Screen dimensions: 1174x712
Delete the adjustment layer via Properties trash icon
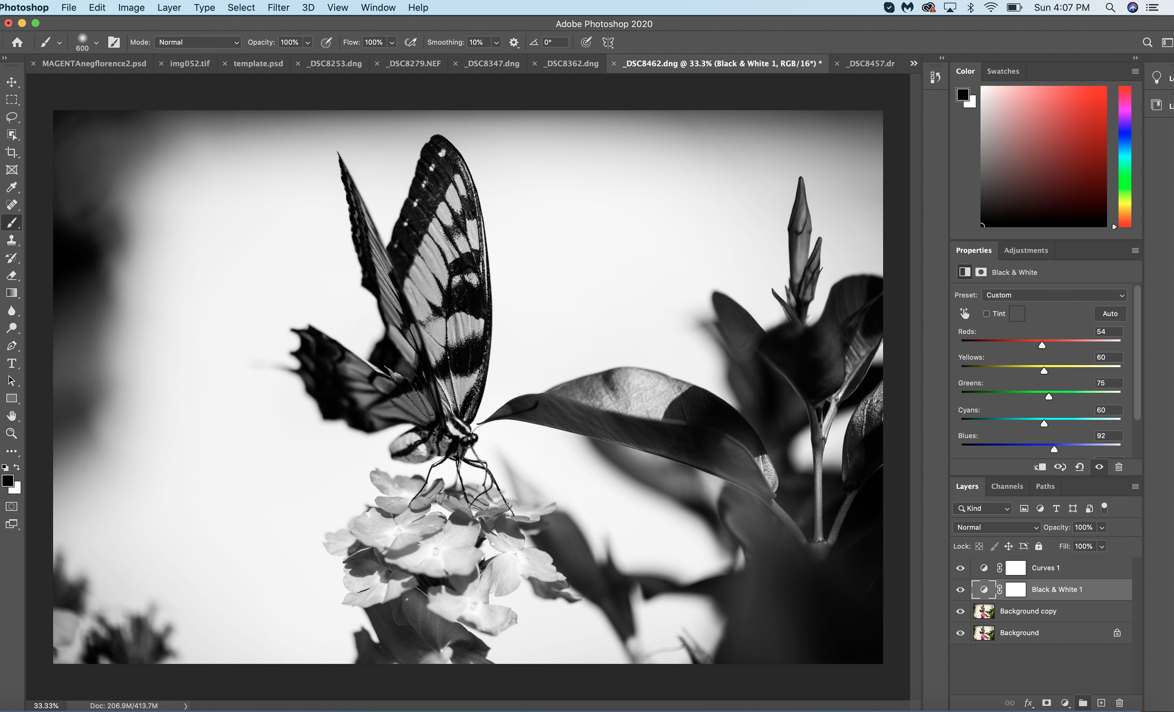[x=1119, y=467]
